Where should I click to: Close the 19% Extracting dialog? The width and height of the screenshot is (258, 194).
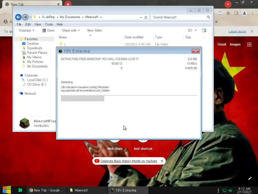coord(196,51)
